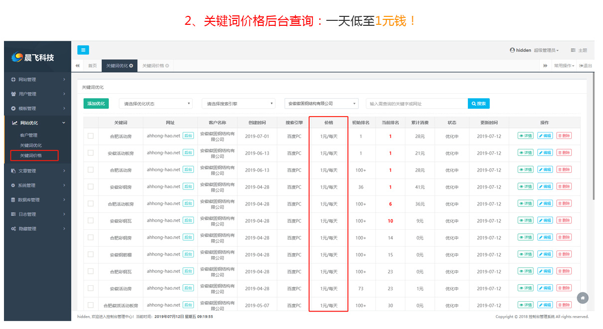Toggle the 安徽活动房 row checkbox
This screenshot has height=329, width=603.
coord(90,288)
